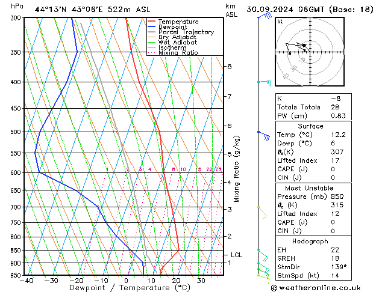379x292 pixels.
Task: Click the 600 pressure level label
Action: pos(17,173)
